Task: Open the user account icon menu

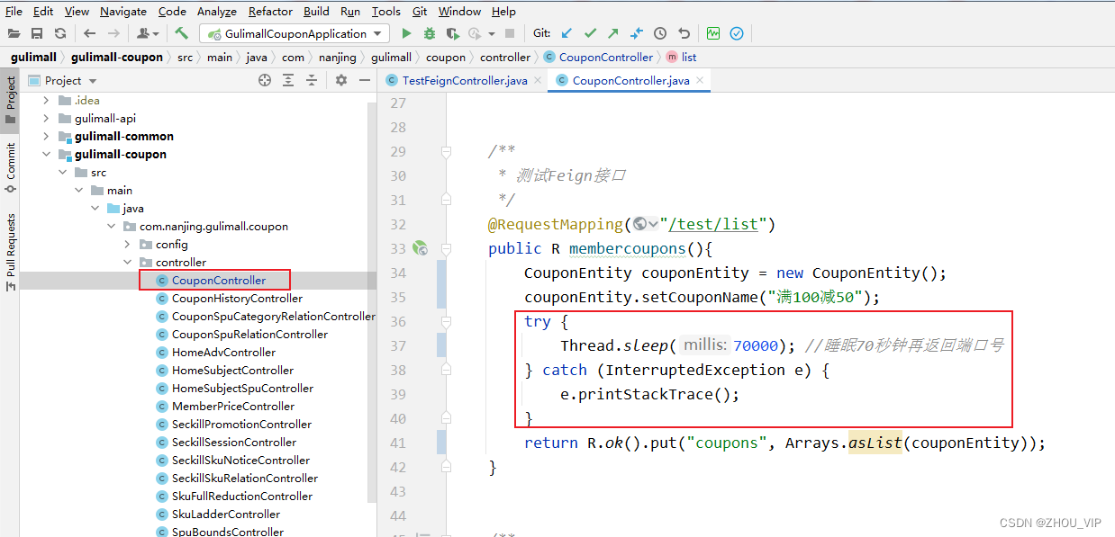Action: (147, 33)
